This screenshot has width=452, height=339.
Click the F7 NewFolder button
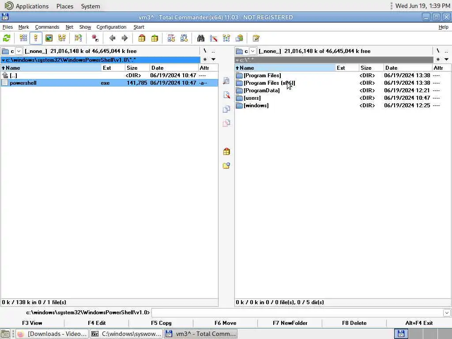coord(290,323)
